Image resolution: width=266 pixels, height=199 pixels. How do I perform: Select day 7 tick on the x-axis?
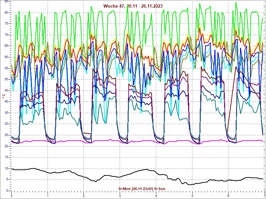(x=264, y=195)
